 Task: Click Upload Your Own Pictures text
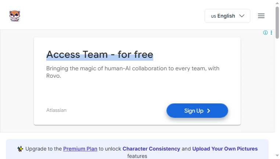[x=225, y=149]
